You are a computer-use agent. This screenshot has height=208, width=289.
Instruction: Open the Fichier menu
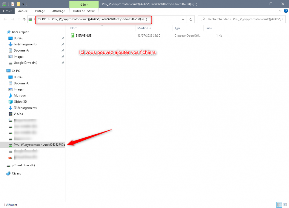[7, 11]
